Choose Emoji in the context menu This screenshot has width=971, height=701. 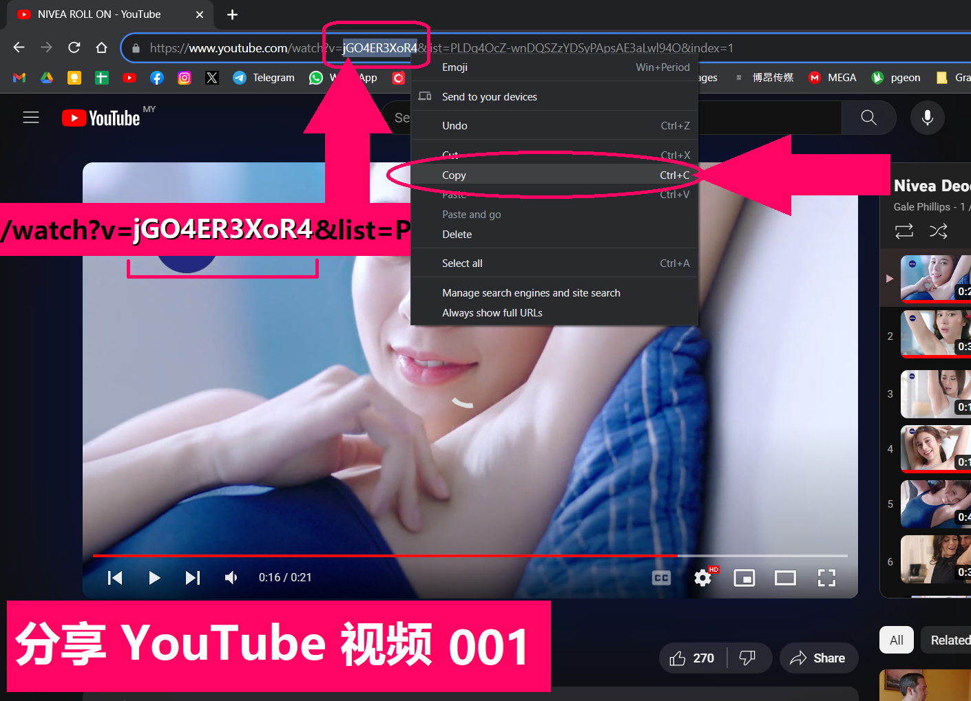pyautogui.click(x=554, y=67)
